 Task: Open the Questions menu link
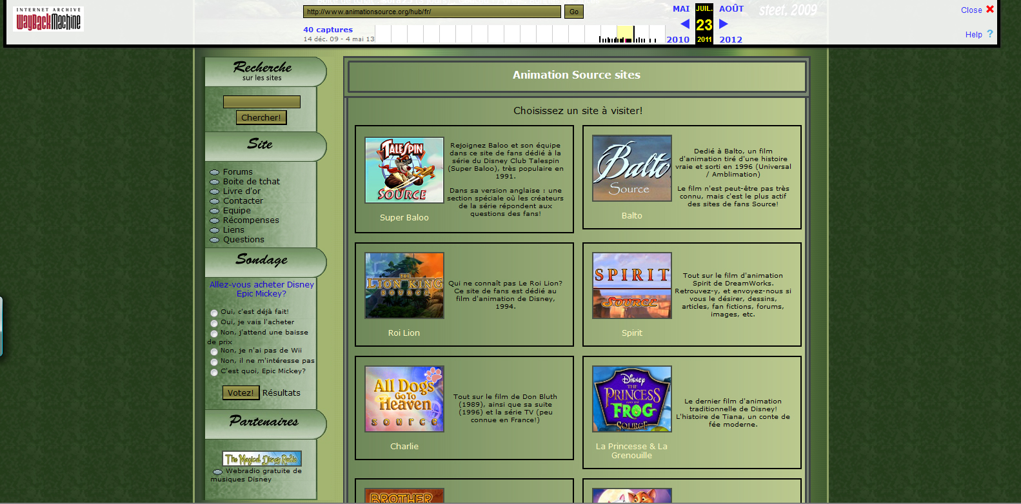244,240
